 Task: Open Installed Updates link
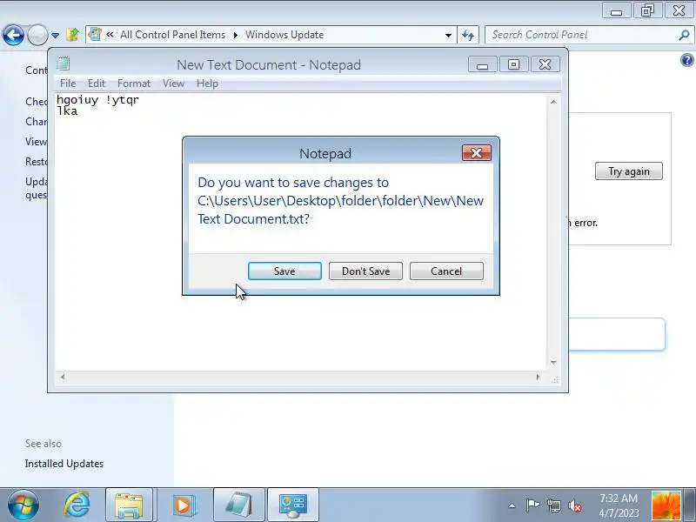(64, 464)
